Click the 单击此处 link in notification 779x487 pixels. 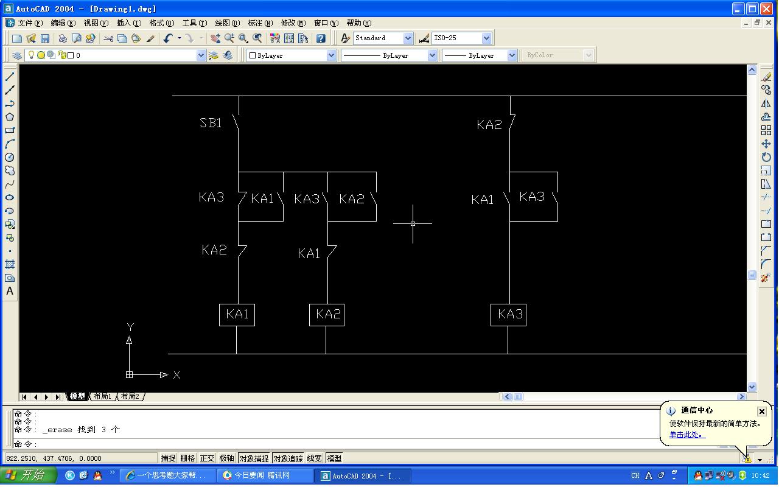[686, 435]
